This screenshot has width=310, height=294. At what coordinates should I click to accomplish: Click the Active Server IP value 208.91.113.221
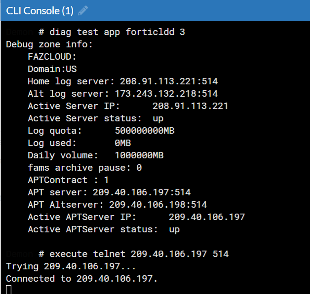click(x=190, y=106)
